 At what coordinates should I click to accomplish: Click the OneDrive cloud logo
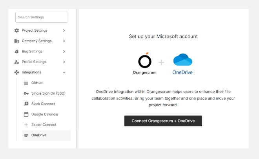click(183, 59)
